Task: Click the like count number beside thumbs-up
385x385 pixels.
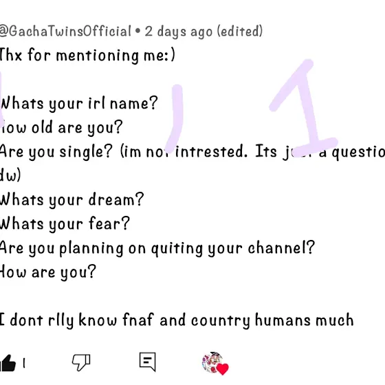Action: tap(24, 363)
